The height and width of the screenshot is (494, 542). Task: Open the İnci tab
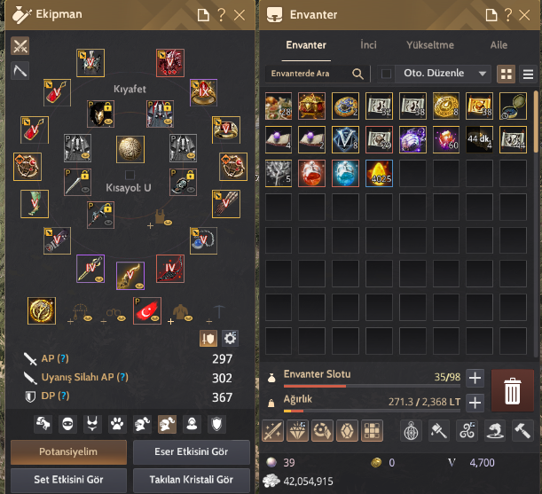pos(368,45)
